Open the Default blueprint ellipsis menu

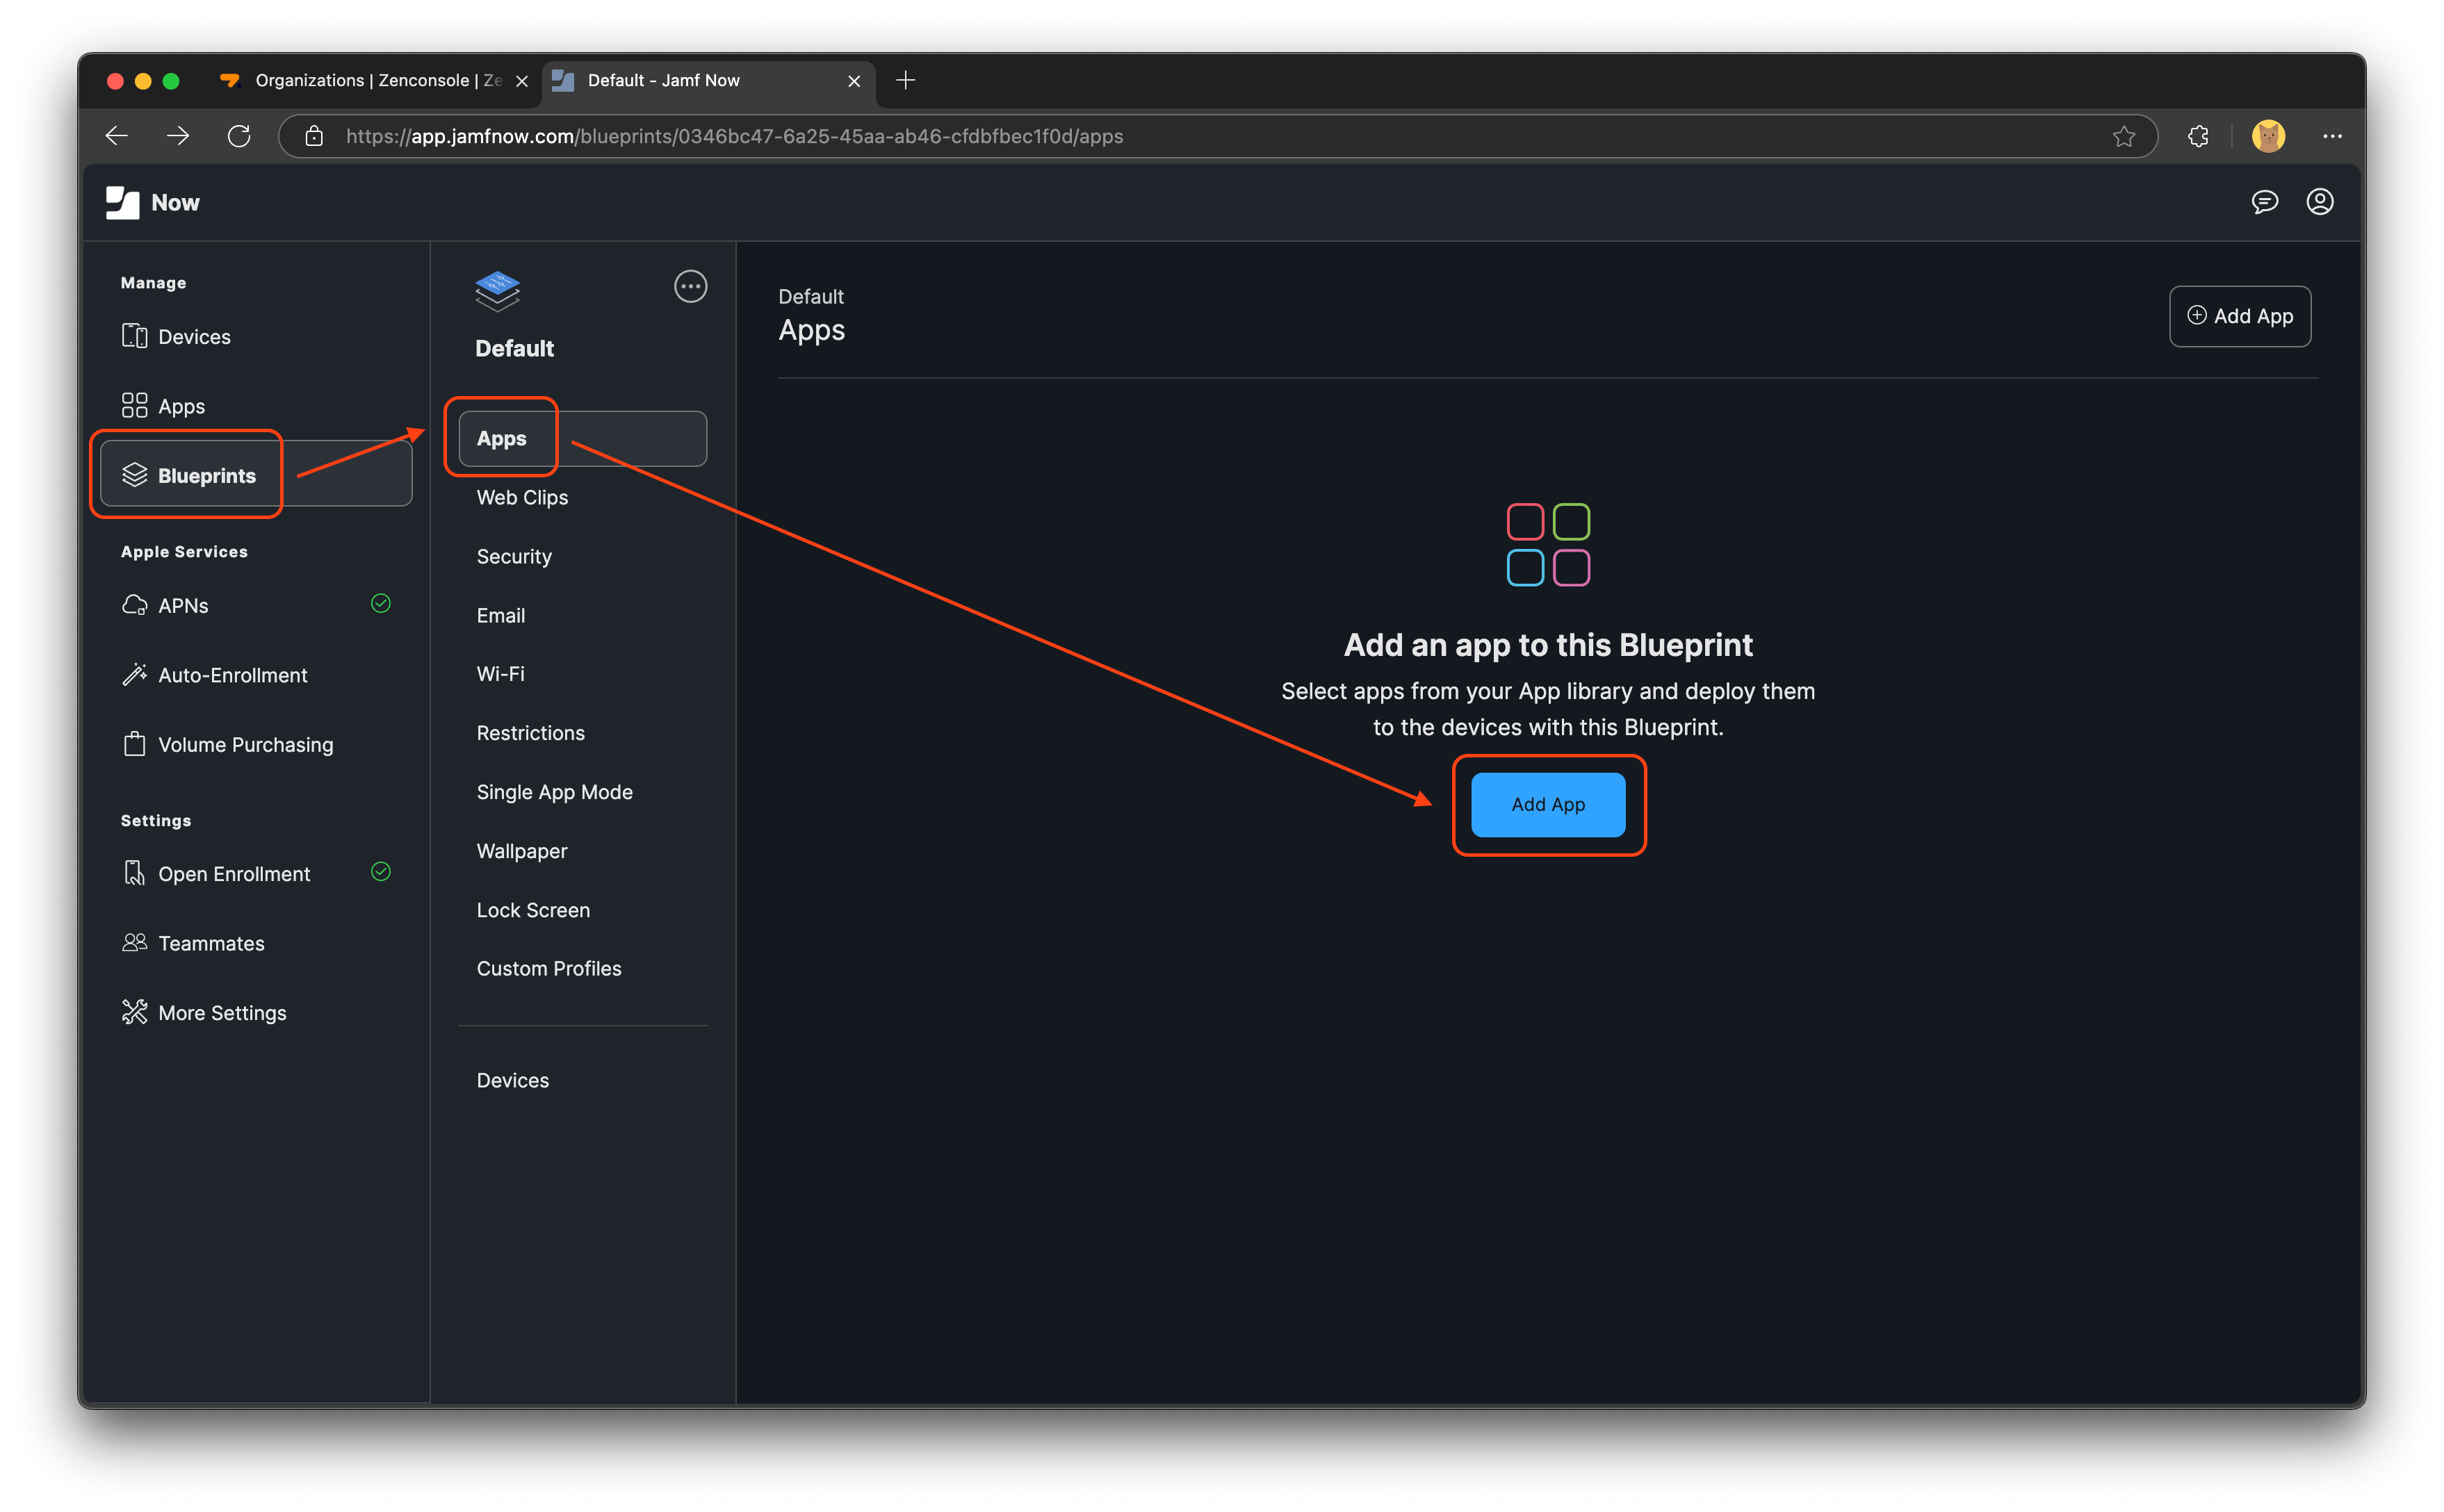[x=690, y=287]
